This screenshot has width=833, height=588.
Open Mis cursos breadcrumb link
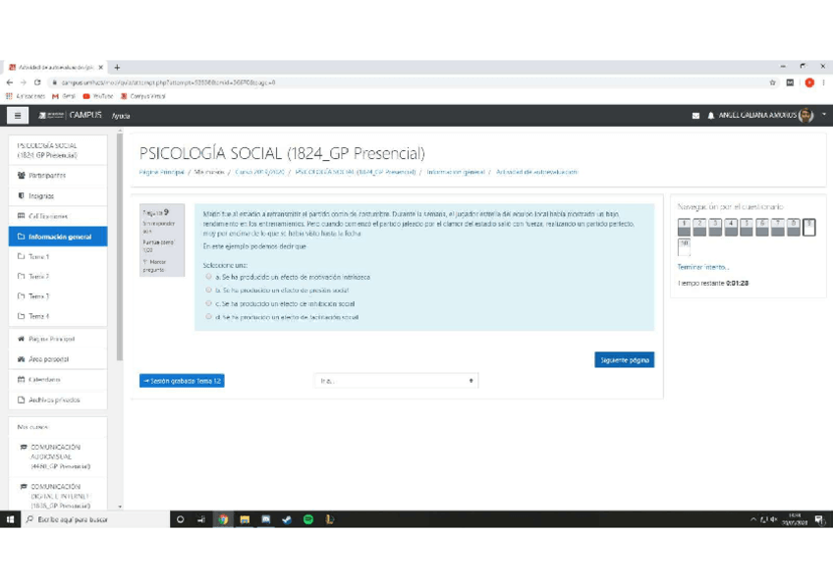coord(209,172)
